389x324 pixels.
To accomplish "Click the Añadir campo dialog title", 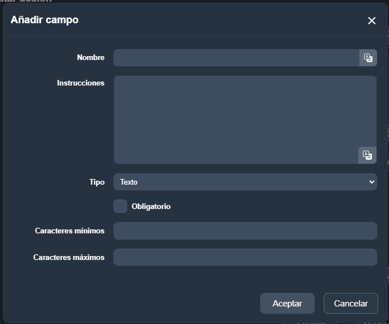I will click(45, 20).
